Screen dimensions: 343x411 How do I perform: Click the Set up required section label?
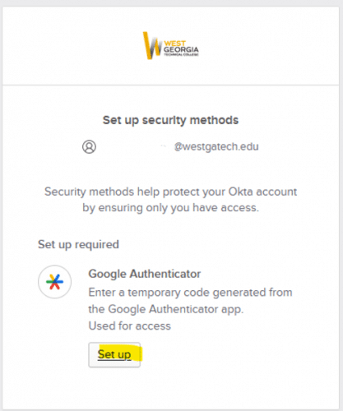78,244
